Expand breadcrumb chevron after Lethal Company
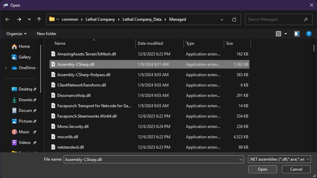Viewport: 317px width, 178px height. click(119, 20)
